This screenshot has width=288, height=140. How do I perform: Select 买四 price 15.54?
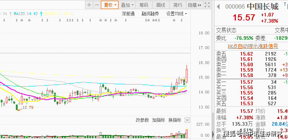[247, 98]
